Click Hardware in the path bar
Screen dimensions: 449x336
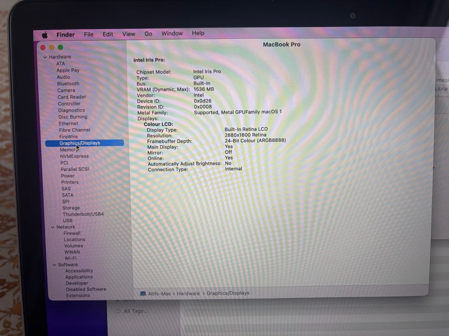click(x=188, y=294)
